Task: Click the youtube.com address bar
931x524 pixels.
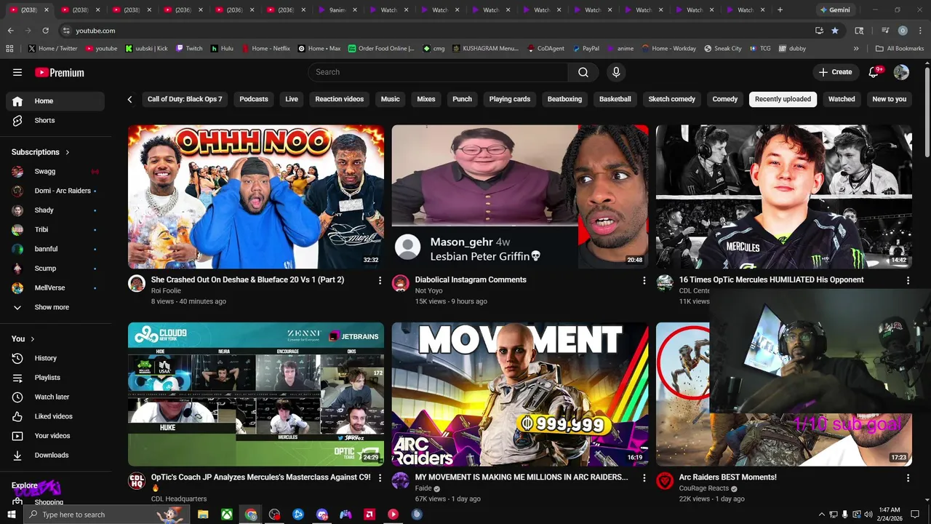Action: point(436,31)
